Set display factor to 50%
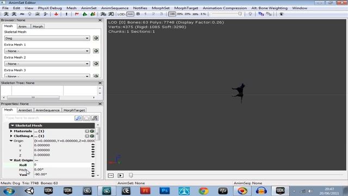Image resolution: width=348 pixels, height=196 pixels. coord(180,14)
